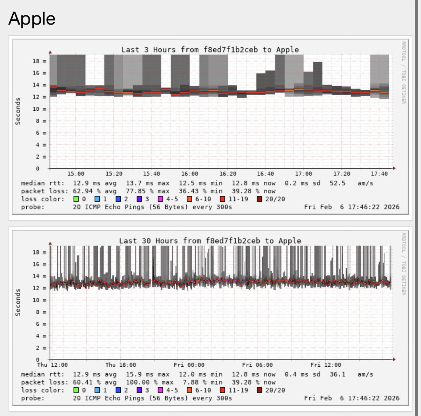
Task: Click the 'Fri 06:00' time axis label
Action: point(257,365)
